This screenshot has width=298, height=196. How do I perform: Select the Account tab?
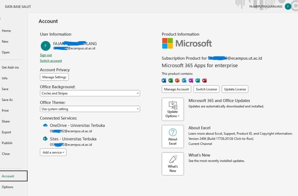point(14,176)
